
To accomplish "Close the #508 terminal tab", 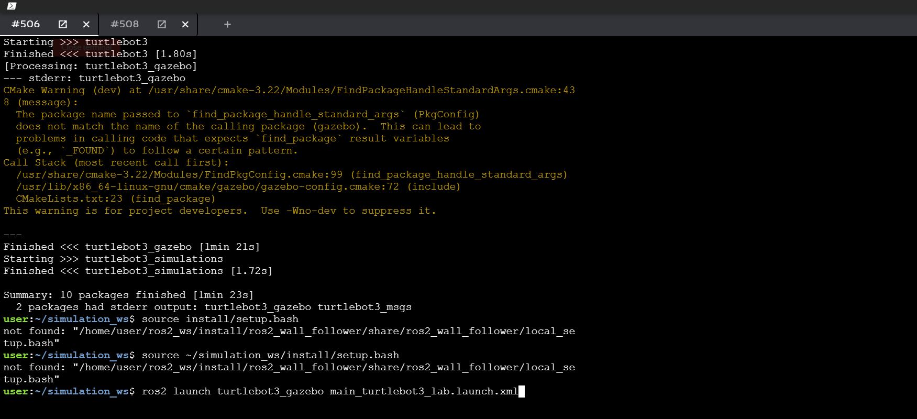I will coord(185,24).
